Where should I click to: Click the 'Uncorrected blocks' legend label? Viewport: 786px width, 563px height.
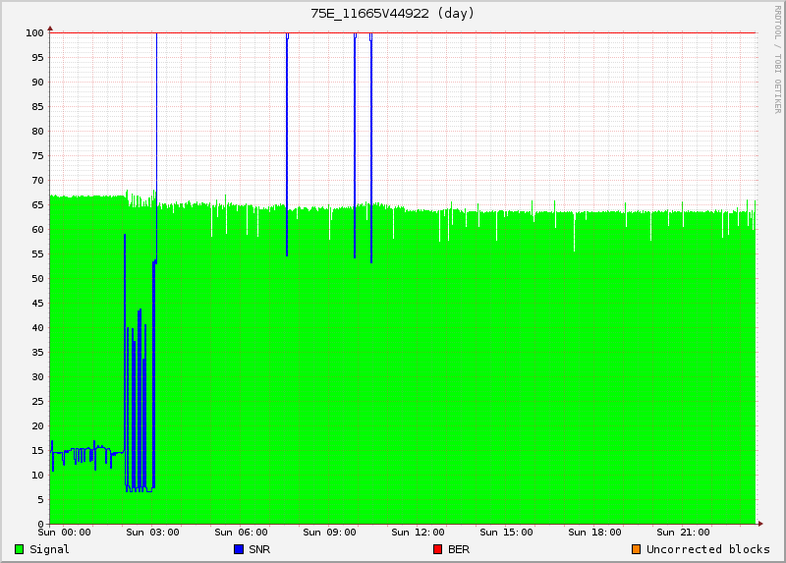click(x=707, y=549)
